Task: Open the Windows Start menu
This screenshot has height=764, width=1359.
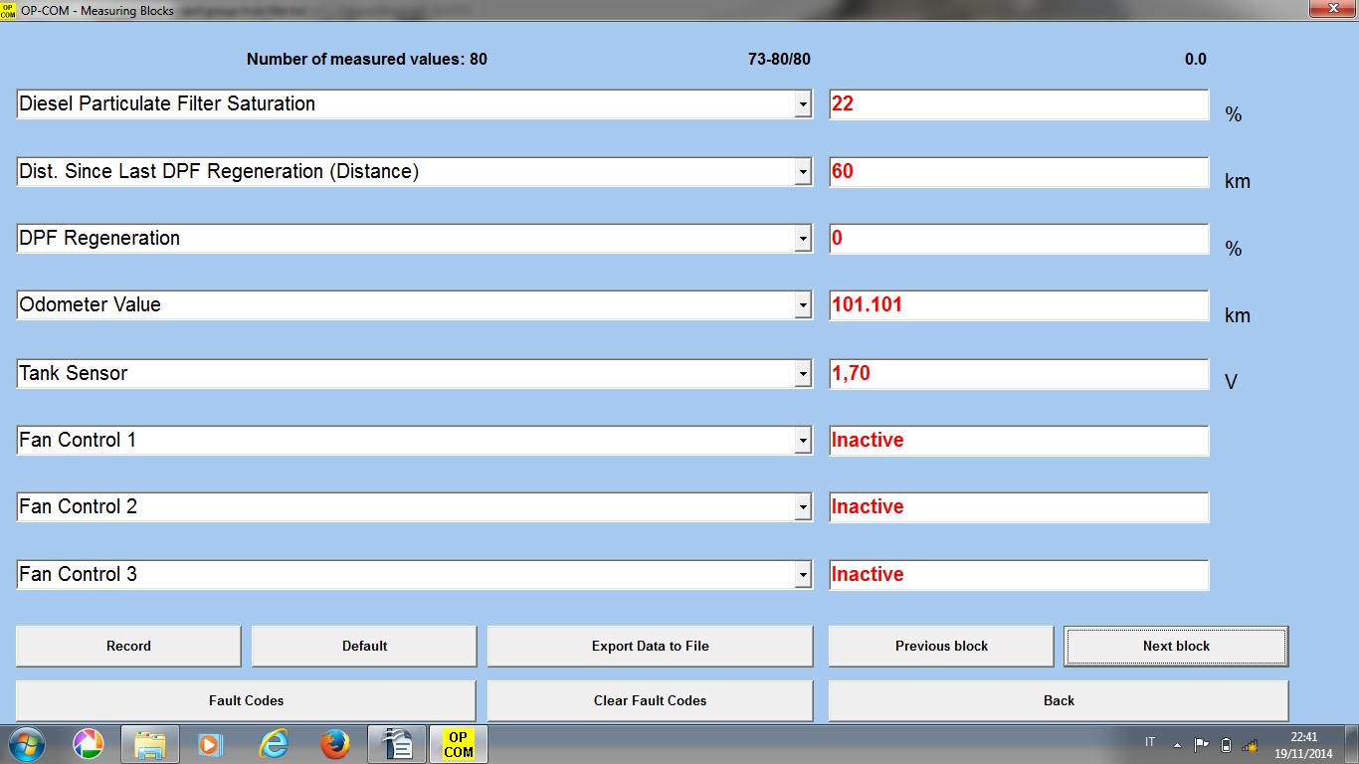Action: [25, 744]
